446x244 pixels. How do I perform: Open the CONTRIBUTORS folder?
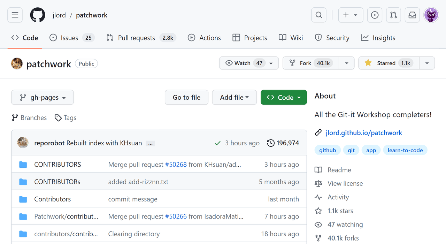pos(57,165)
